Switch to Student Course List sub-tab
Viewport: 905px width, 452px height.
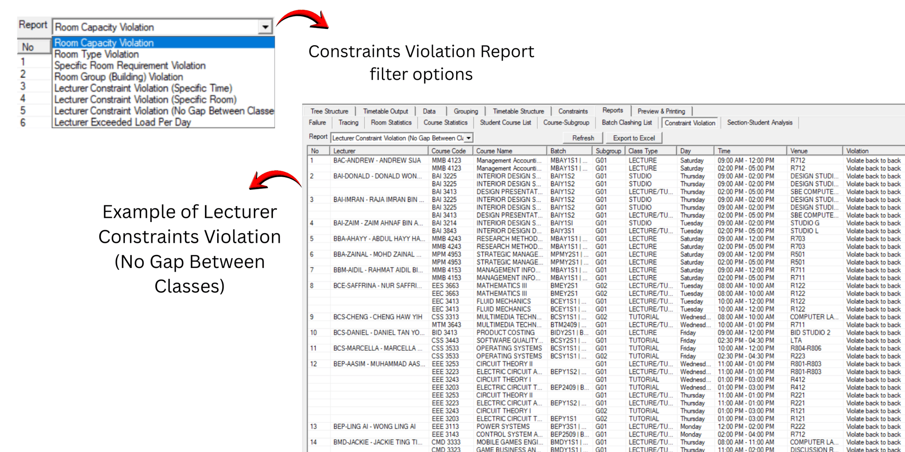505,122
